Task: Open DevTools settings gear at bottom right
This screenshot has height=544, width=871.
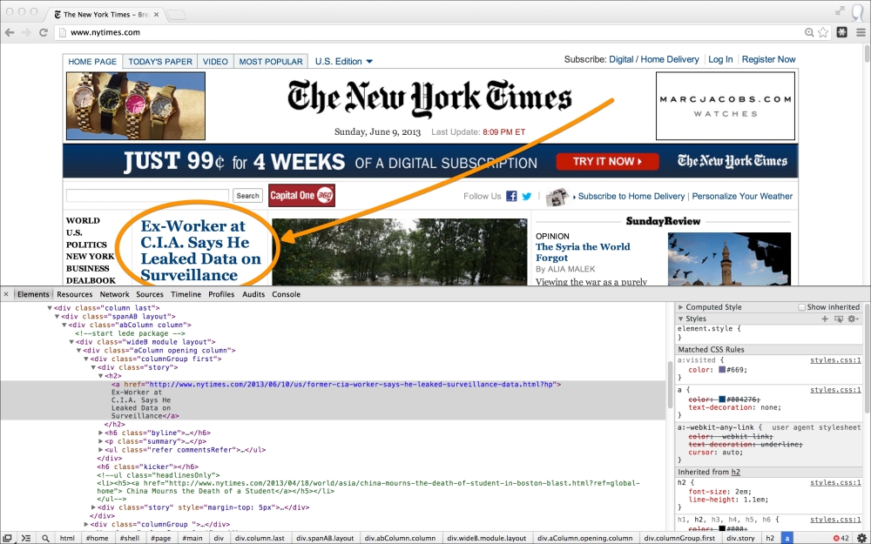Action: tap(862, 538)
